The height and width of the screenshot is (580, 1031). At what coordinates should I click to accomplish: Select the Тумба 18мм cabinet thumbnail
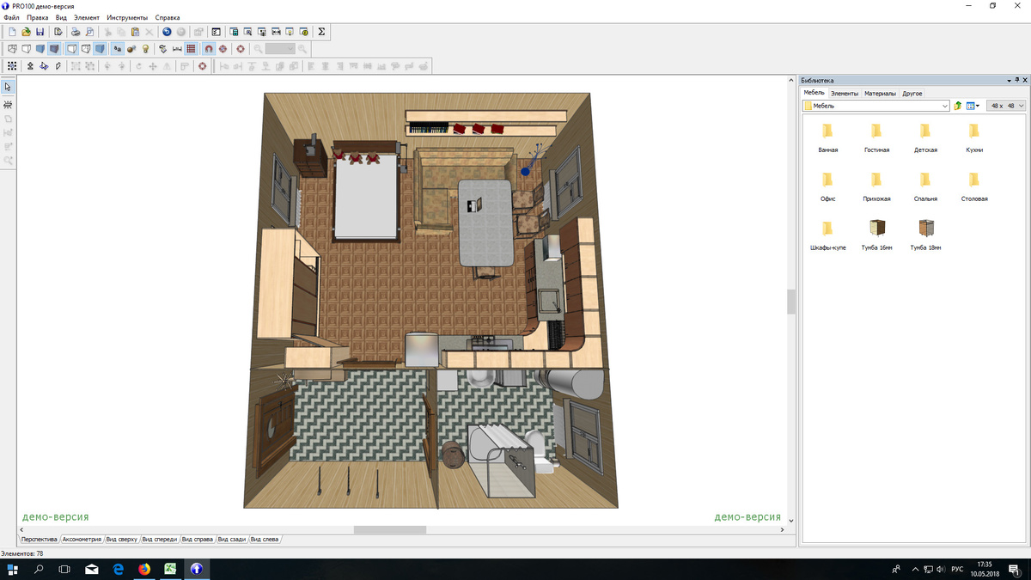click(x=925, y=235)
